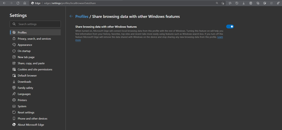
Task: Open New tab page settings
Action: pos(35,57)
